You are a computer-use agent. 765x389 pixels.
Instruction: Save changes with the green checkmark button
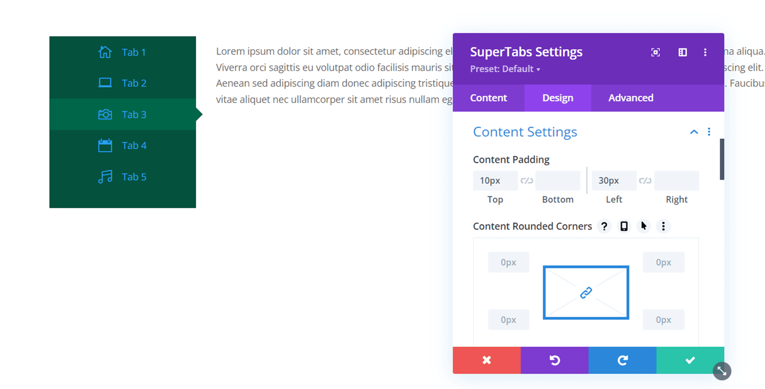690,360
